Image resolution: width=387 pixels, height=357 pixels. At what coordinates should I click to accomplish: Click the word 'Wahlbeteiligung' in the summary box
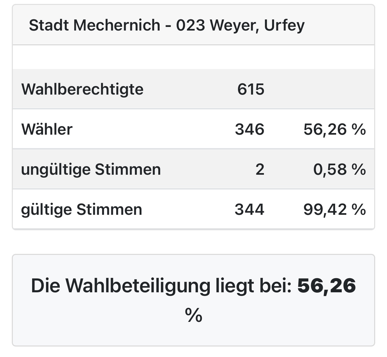138,286
